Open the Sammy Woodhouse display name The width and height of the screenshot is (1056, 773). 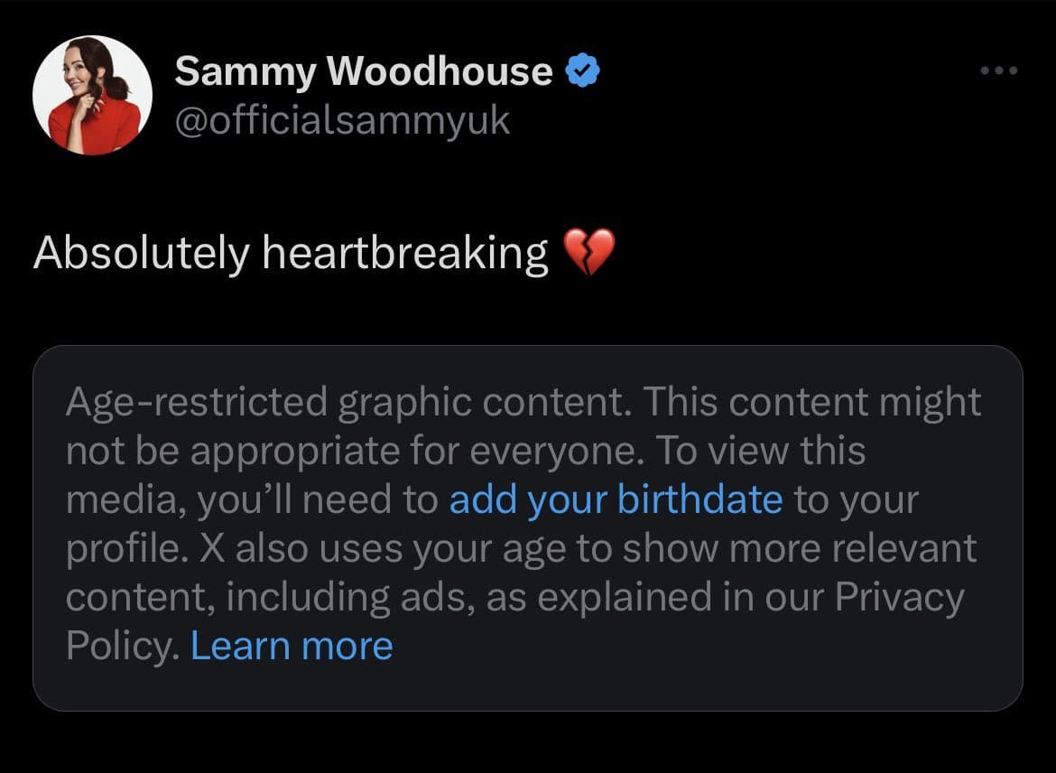(364, 71)
